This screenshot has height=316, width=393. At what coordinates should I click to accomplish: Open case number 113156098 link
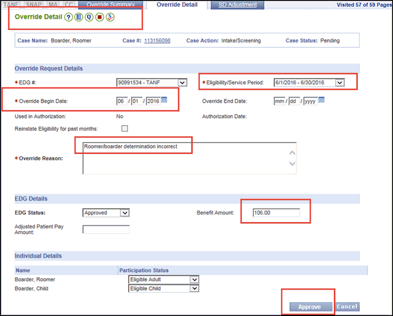click(157, 41)
